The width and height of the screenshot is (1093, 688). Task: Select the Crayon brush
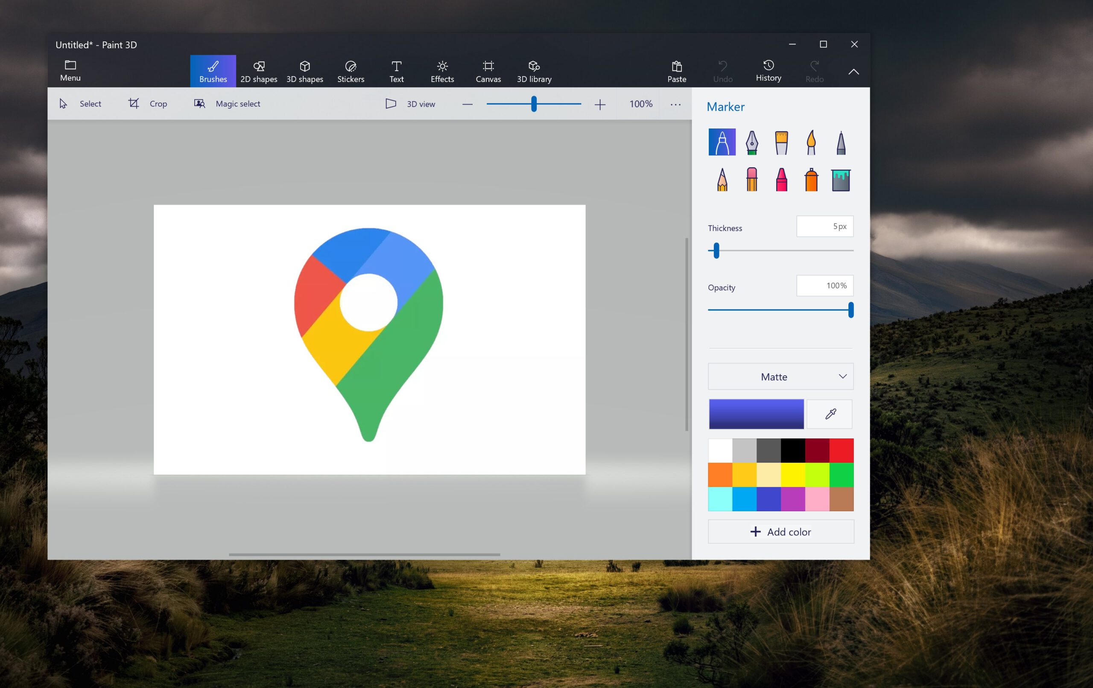781,179
